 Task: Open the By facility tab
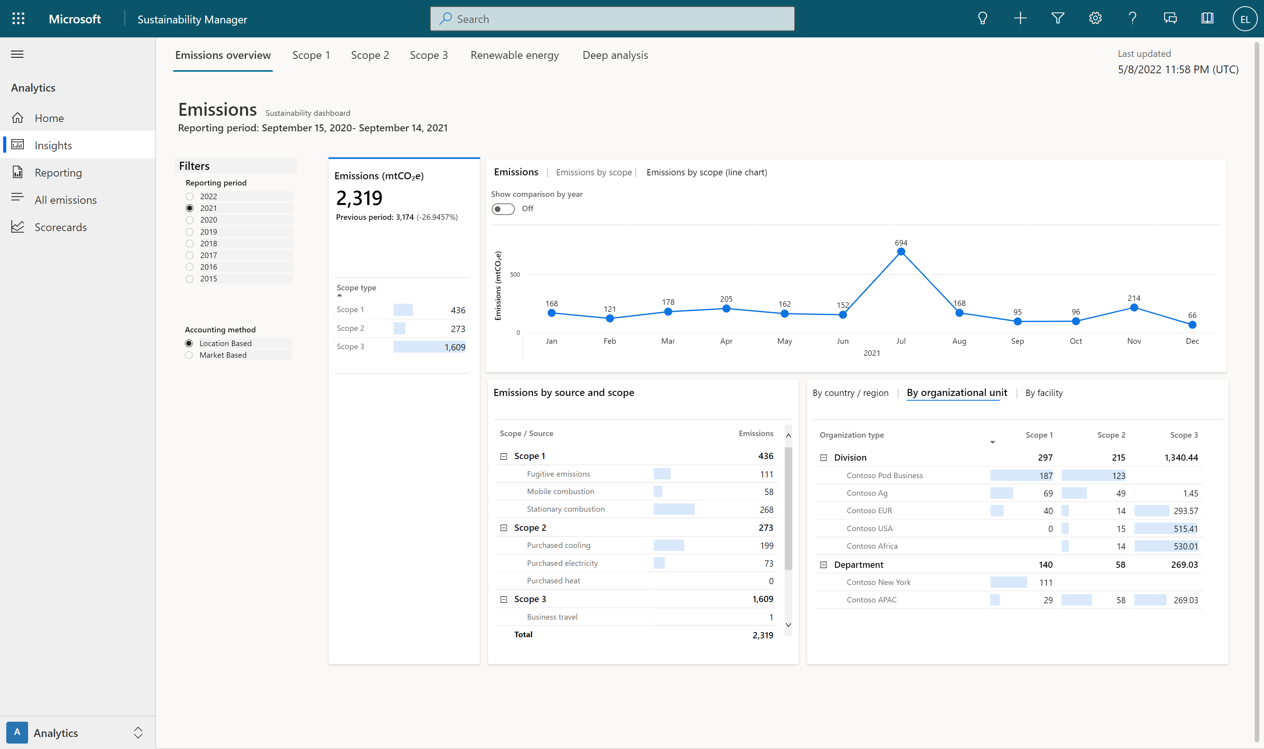pyautogui.click(x=1044, y=393)
